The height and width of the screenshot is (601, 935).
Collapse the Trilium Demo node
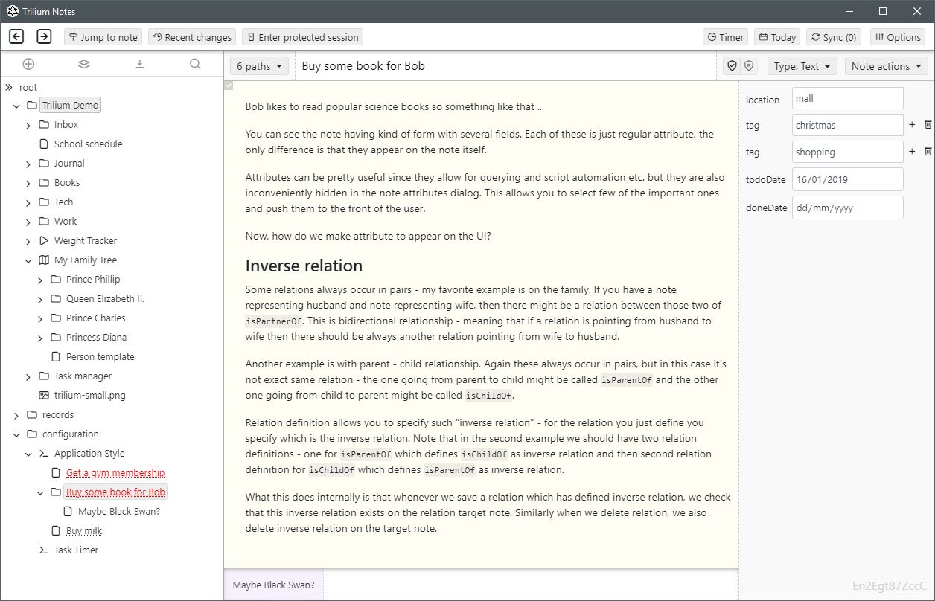tap(16, 106)
